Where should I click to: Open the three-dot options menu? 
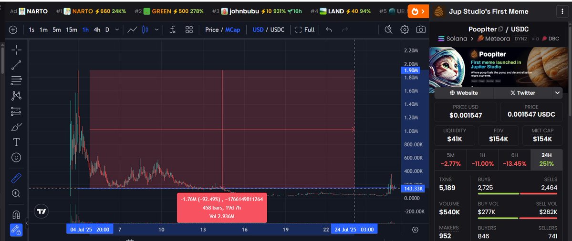pos(562,11)
